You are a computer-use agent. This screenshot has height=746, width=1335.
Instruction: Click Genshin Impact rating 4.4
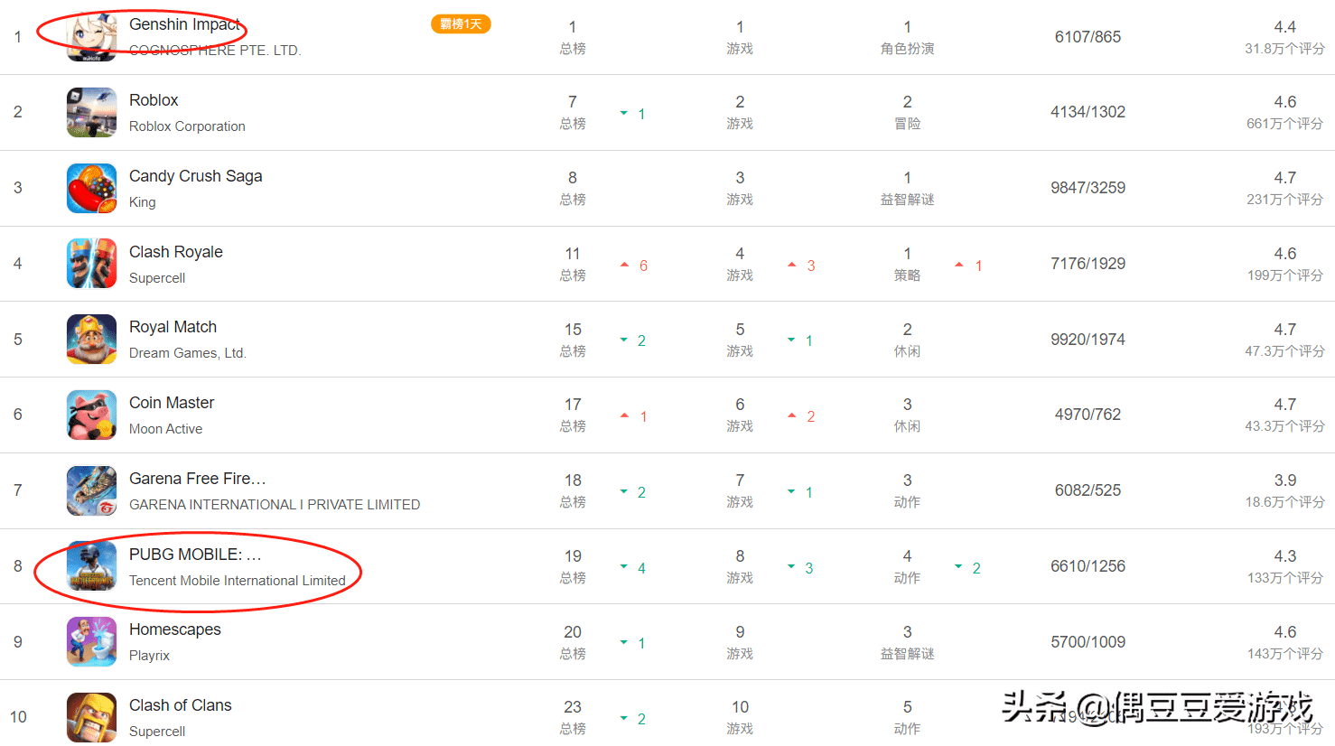pyautogui.click(x=1284, y=27)
